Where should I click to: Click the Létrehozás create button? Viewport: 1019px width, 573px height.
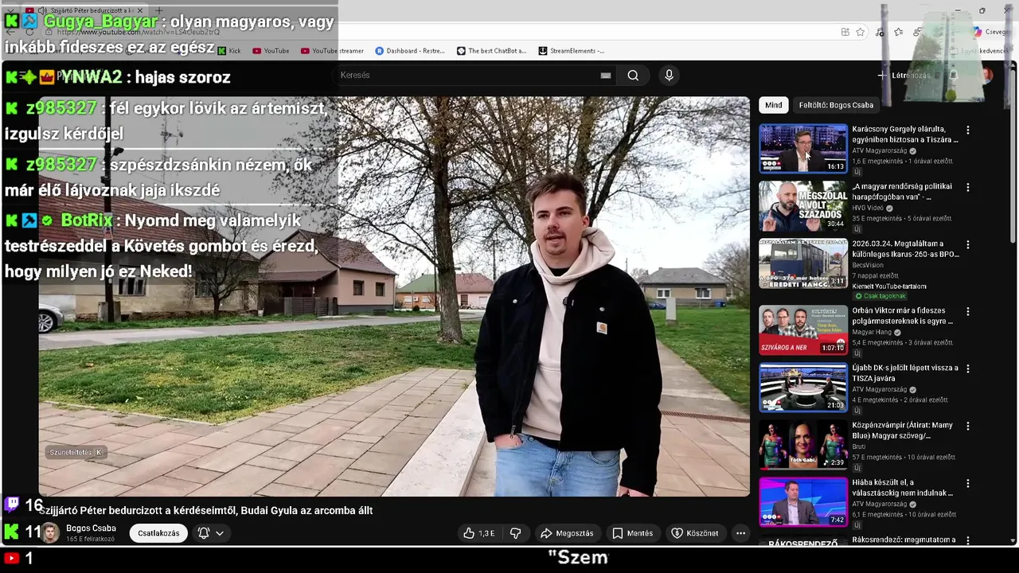[904, 76]
